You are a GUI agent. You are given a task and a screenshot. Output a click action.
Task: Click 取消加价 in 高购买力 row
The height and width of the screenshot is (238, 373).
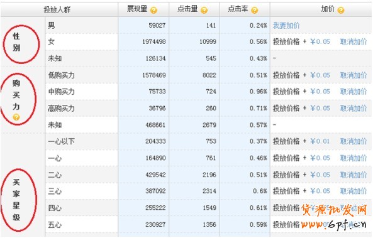pyautogui.click(x=354, y=108)
